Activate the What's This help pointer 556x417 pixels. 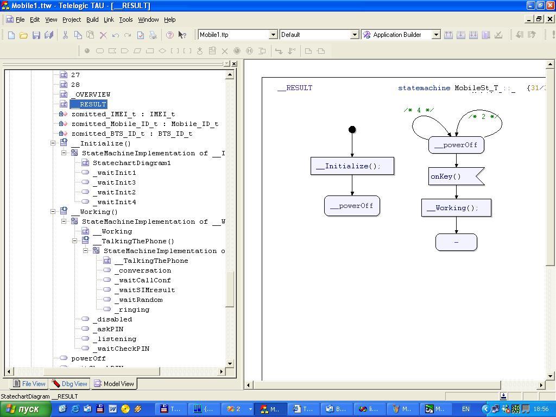pos(182,35)
